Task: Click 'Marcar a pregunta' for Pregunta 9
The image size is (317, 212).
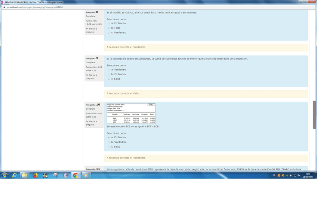Action: tap(92, 77)
